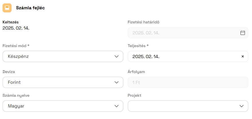Click into the Teljesítés date input field
Image resolution: width=252 pixels, height=119 pixels.
coord(188,56)
